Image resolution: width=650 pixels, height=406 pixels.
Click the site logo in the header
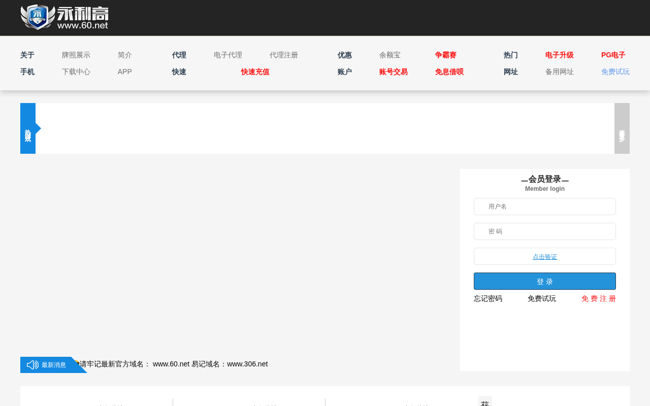(64, 17)
